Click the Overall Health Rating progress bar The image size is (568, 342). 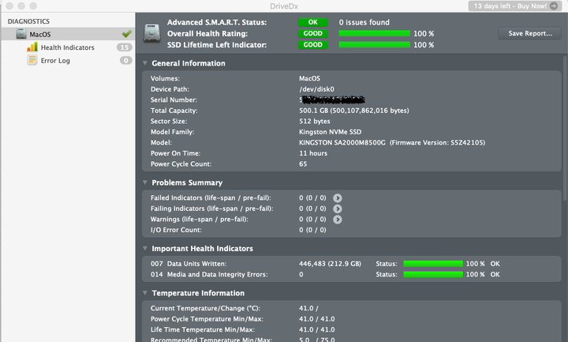374,33
